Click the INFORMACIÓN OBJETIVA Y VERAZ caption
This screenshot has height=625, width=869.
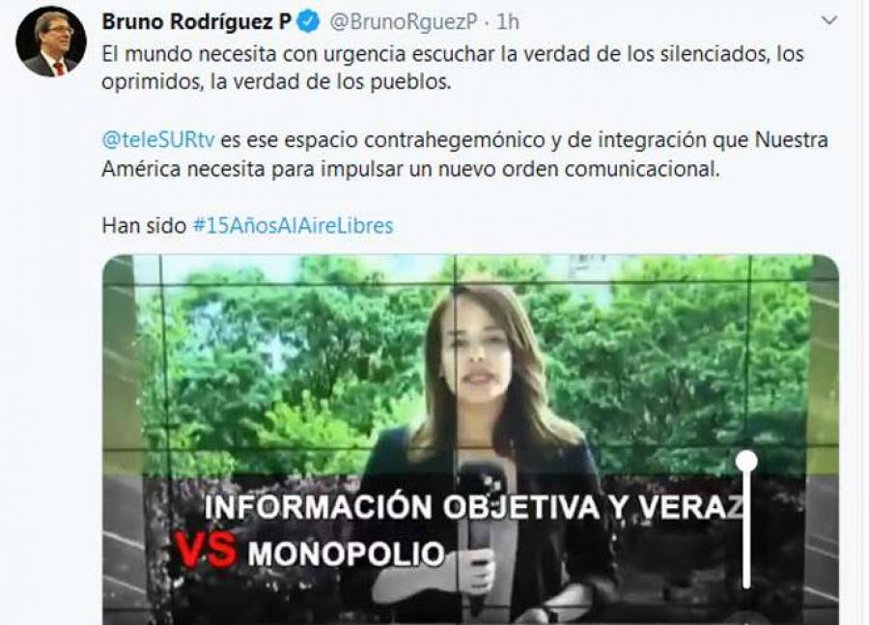click(x=474, y=507)
